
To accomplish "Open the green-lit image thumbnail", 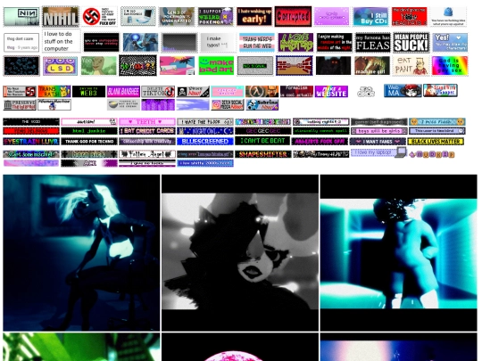I will click(x=81, y=347).
